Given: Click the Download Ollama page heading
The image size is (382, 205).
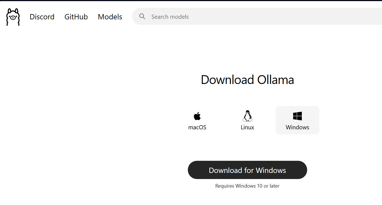Looking at the screenshot, I should click(247, 80).
